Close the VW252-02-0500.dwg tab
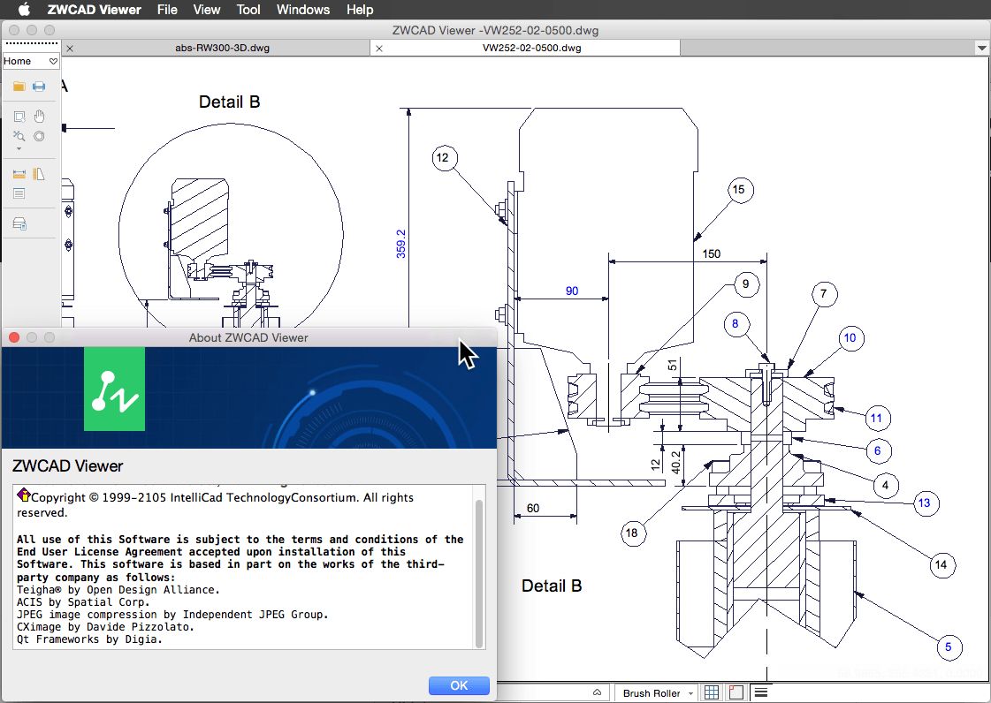Image resolution: width=991 pixels, height=703 pixels. tap(378, 48)
